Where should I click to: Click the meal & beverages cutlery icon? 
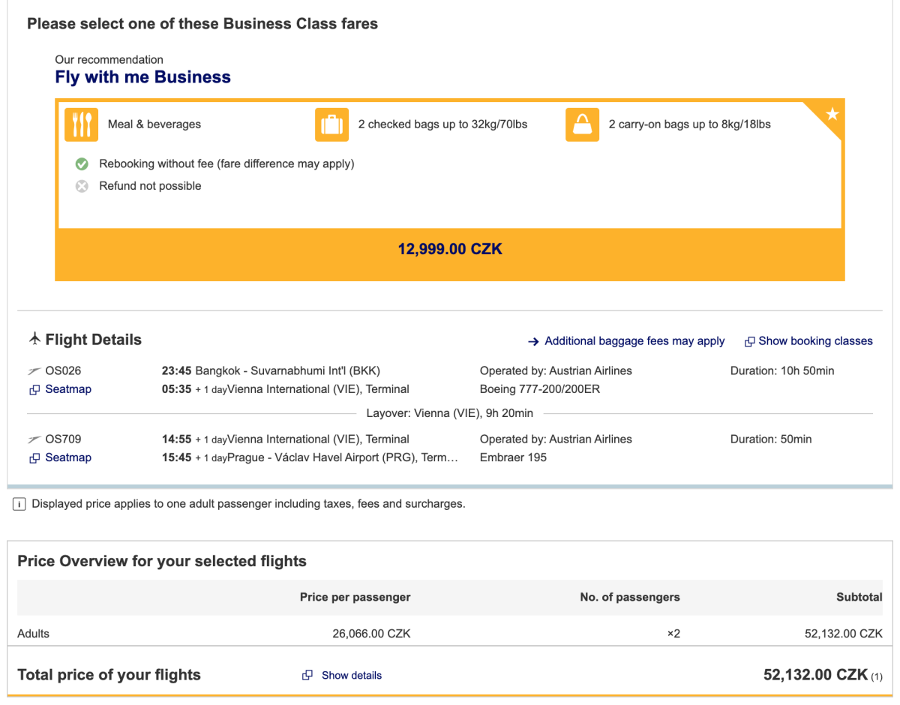pos(81,124)
